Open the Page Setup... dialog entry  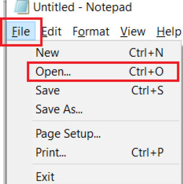106,133
